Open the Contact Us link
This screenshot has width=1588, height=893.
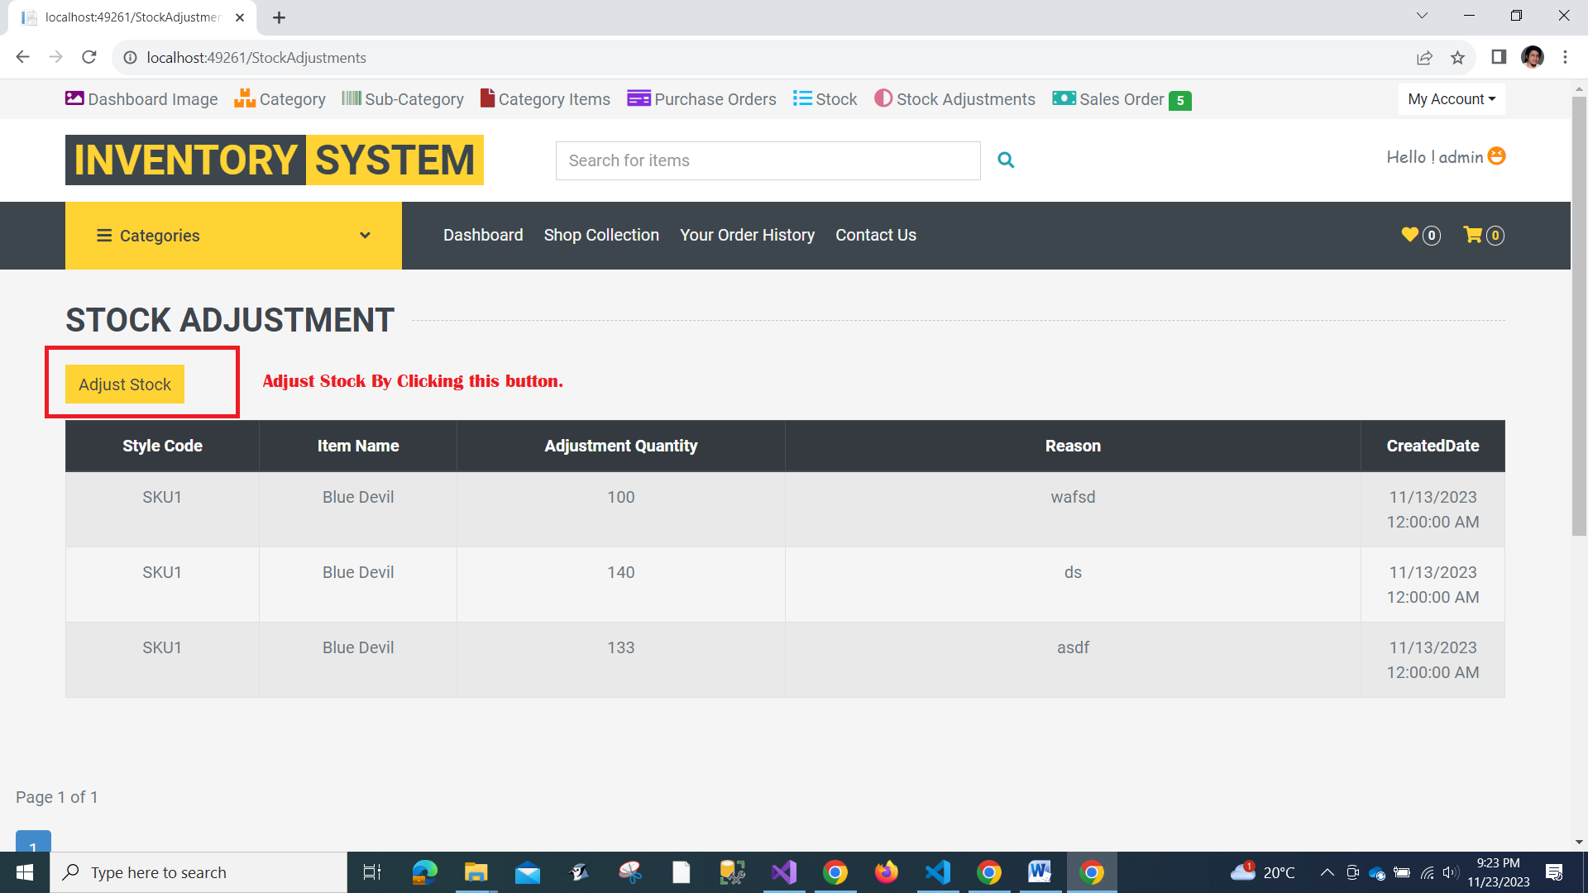click(875, 235)
